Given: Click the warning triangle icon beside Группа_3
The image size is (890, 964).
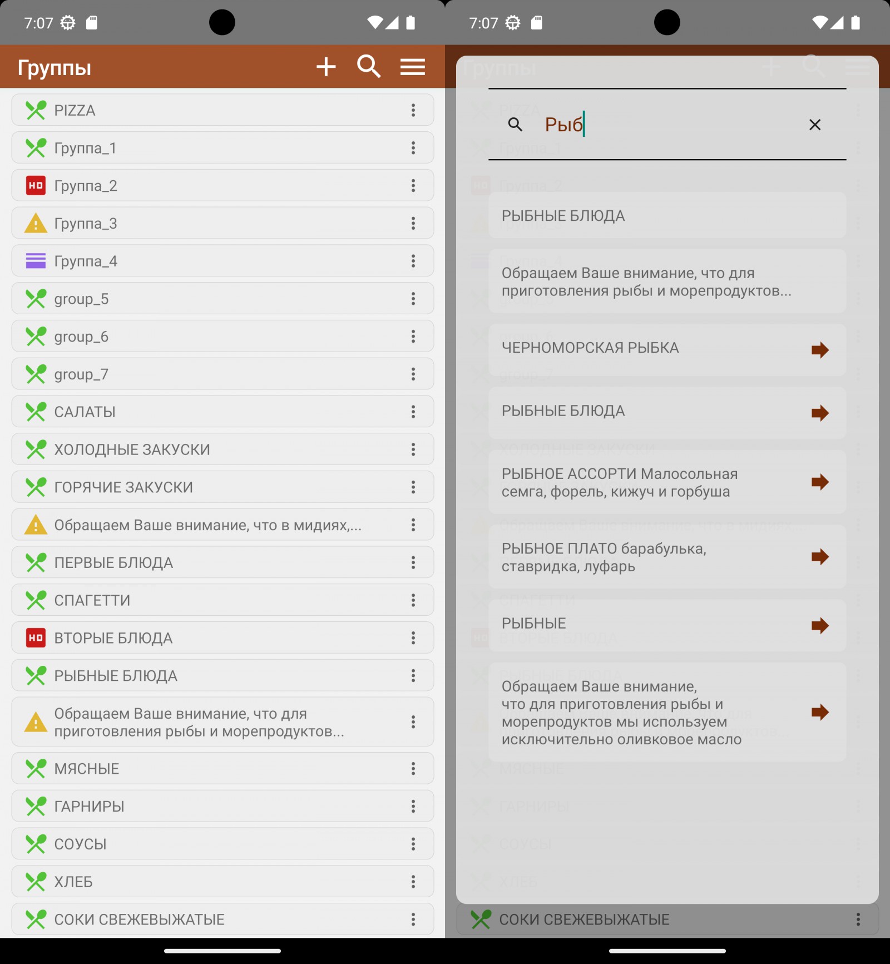Looking at the screenshot, I should tap(36, 224).
